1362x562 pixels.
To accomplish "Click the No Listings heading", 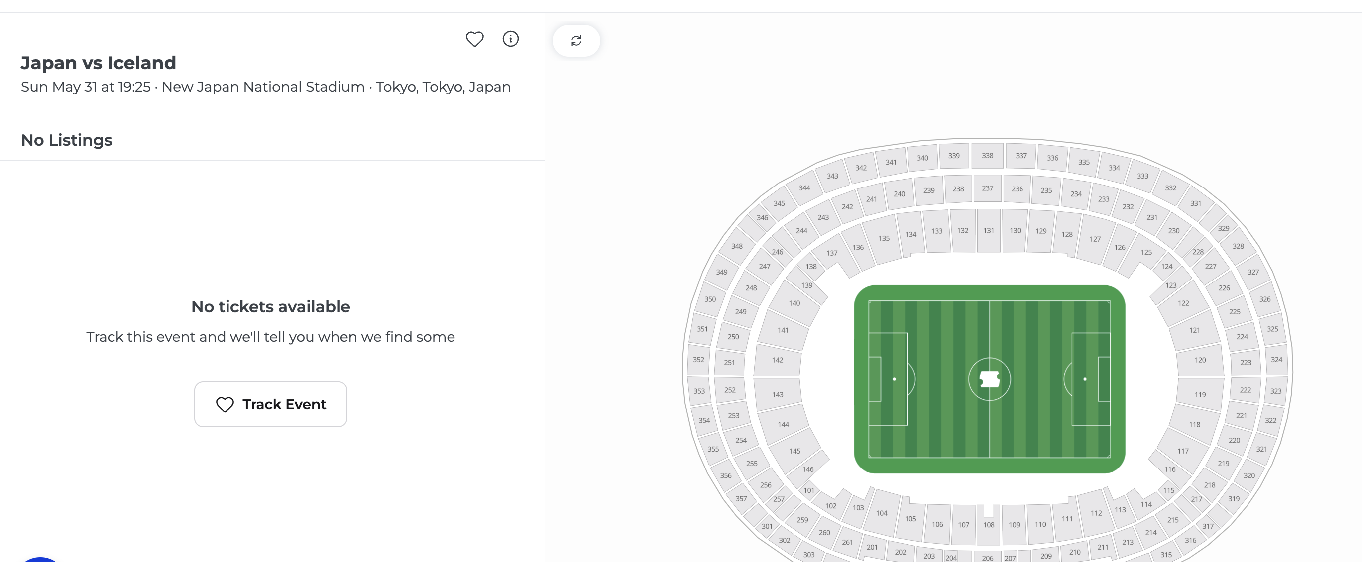I will pyautogui.click(x=67, y=140).
